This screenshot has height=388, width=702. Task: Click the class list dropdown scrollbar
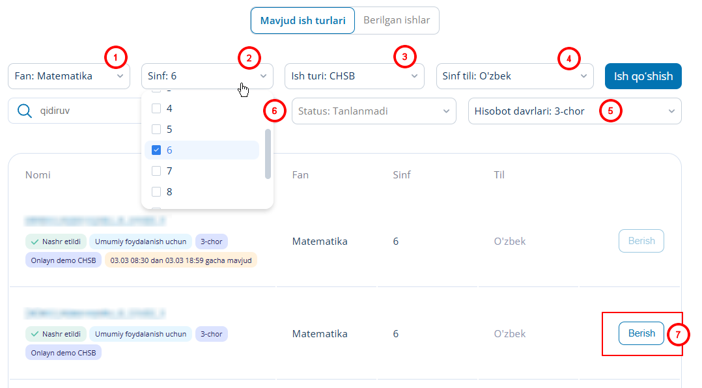tap(268, 154)
